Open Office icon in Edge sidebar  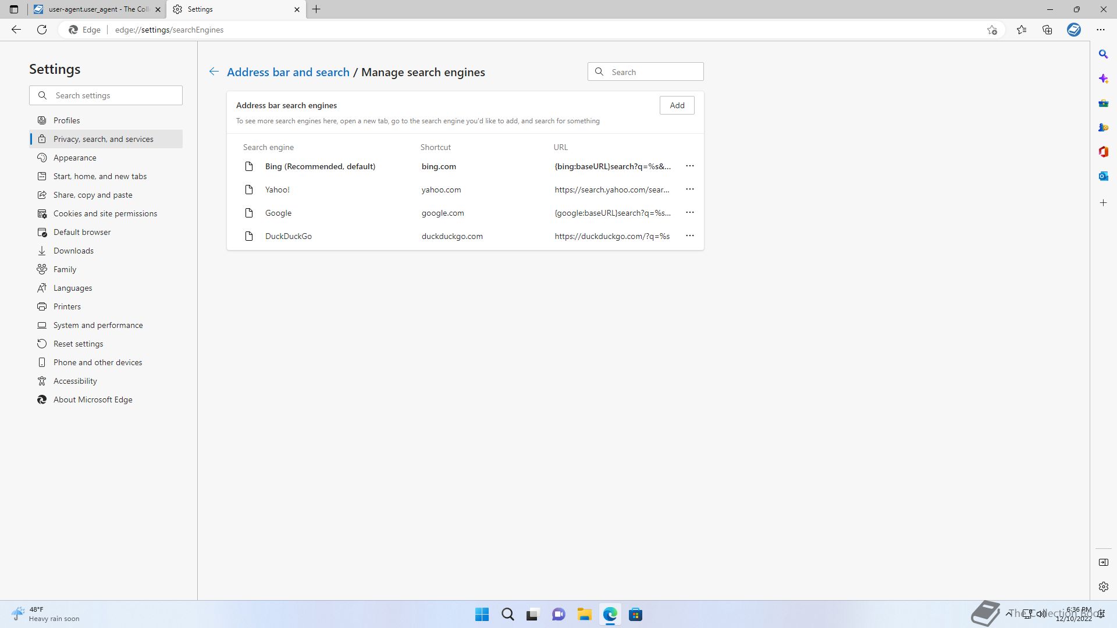click(x=1103, y=152)
